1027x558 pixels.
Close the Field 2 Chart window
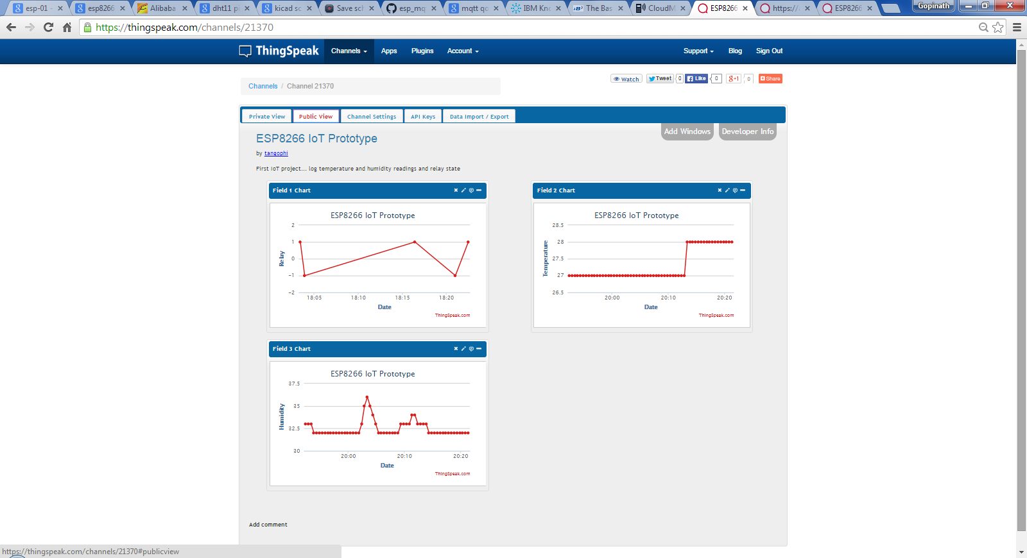720,190
